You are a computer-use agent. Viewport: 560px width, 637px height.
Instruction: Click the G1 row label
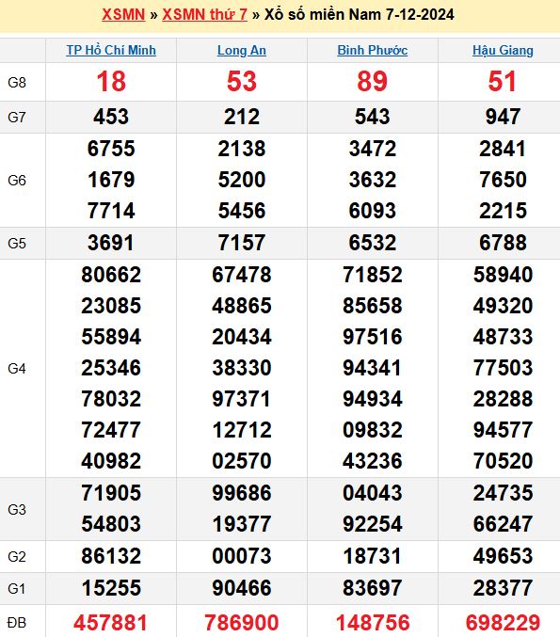[x=17, y=588]
